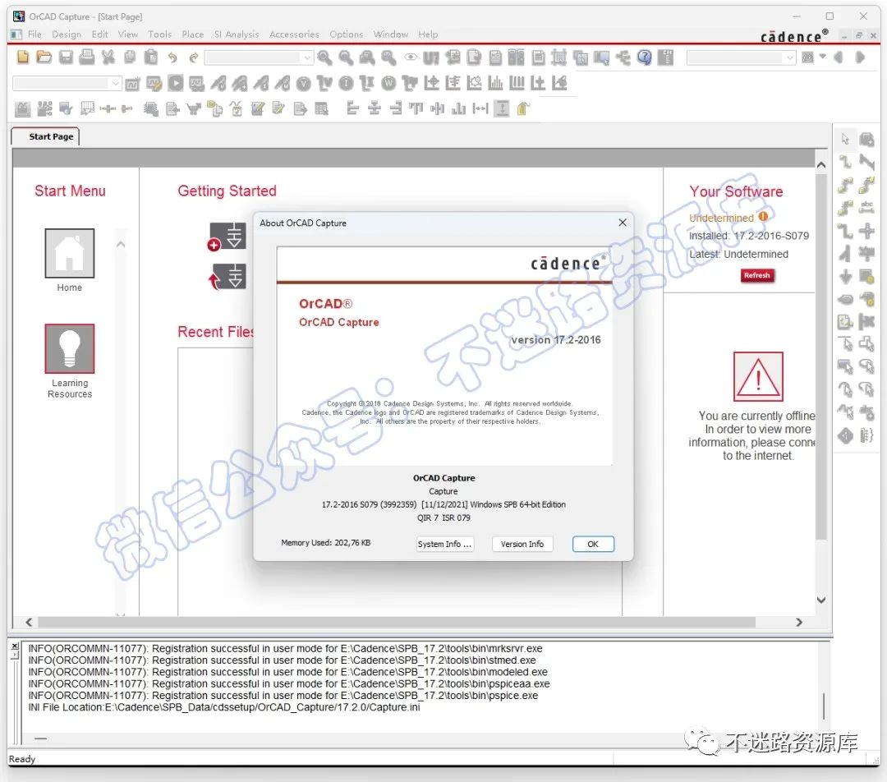The image size is (887, 782).
Task: Click the New document toolbar icon
Action: (x=23, y=57)
